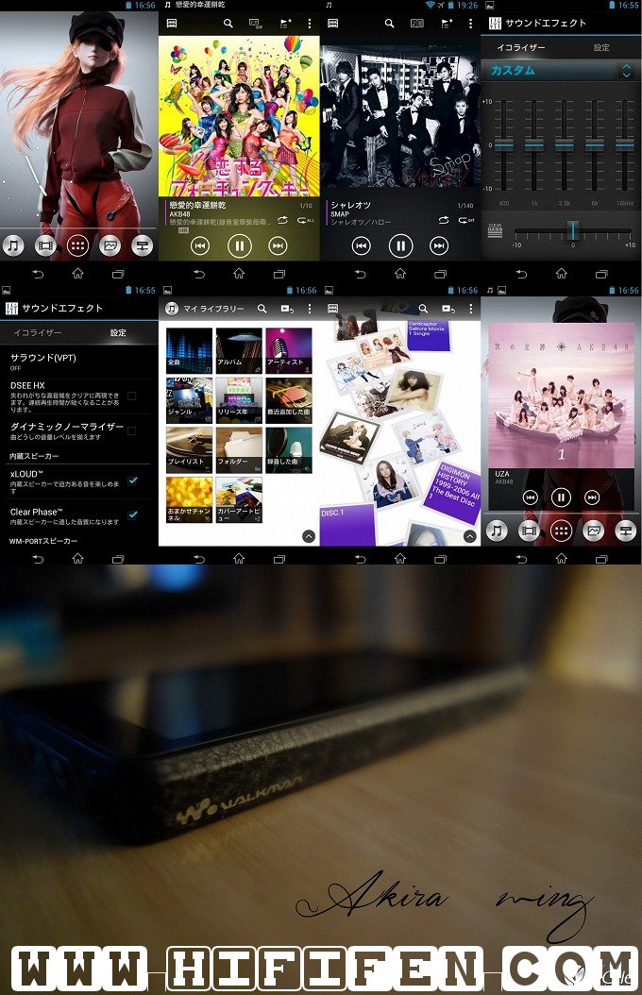Toggle repeat mode in the AKB48 player
Viewport: 642px width, 995px height.
(282, 220)
